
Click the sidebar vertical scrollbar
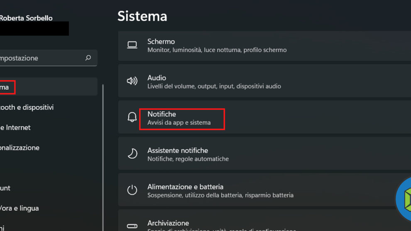[x=103, y=158]
